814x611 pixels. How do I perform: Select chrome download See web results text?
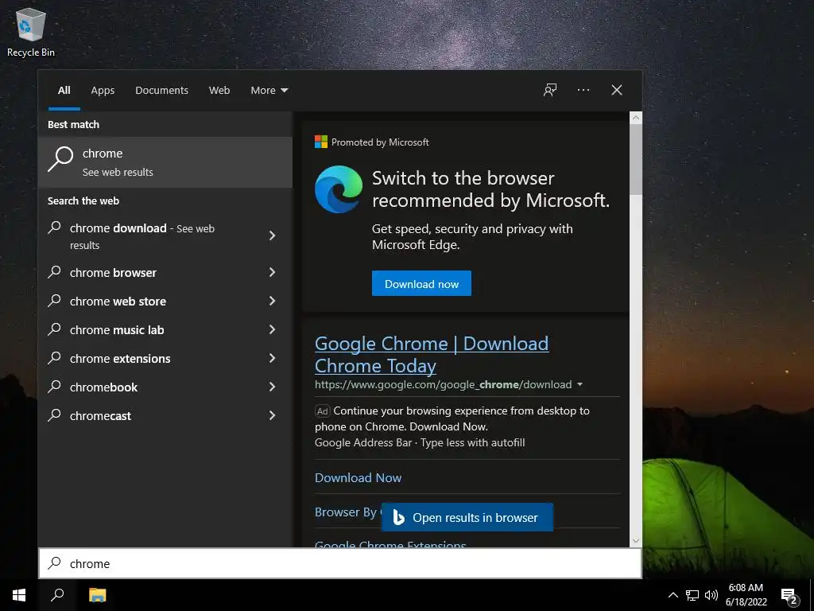(141, 235)
